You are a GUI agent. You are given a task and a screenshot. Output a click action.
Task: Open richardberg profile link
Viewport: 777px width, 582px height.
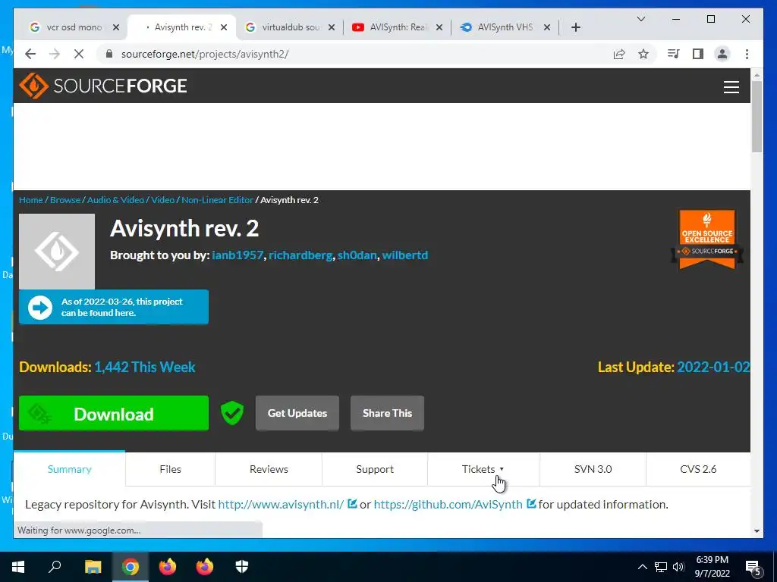coord(300,255)
